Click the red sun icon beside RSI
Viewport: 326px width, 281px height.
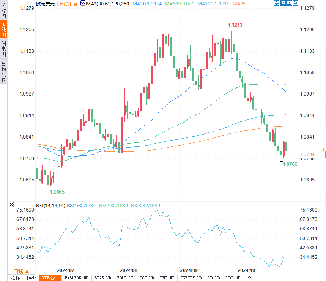point(11,205)
